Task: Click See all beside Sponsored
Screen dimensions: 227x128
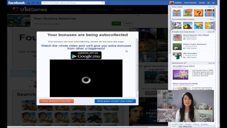Action: tap(211, 63)
